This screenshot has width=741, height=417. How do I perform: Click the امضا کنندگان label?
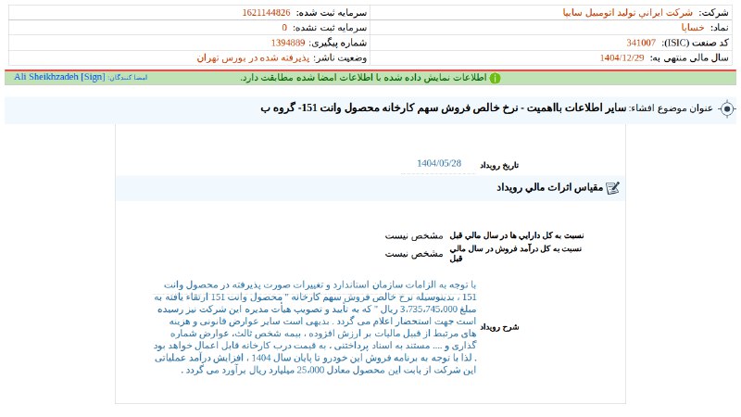[128, 78]
